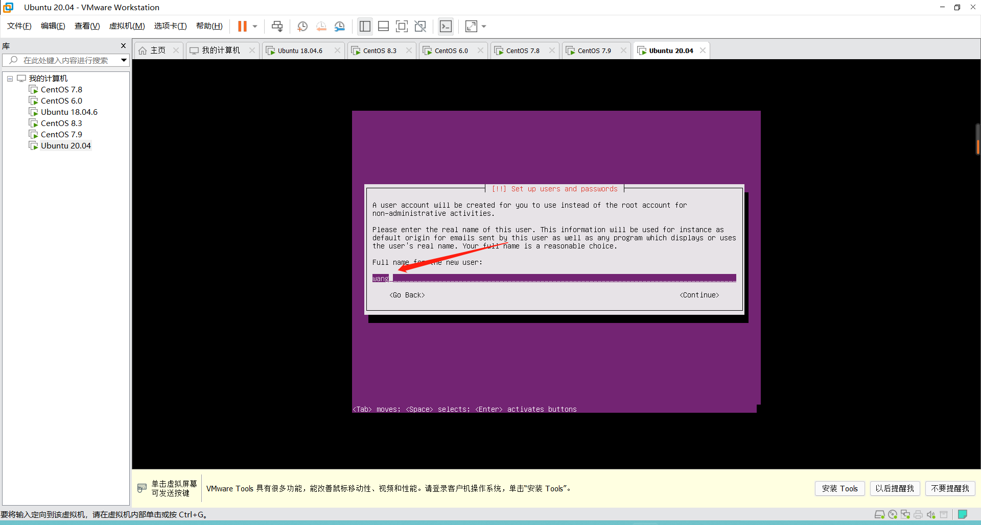
Task: Take a snapshot of this VM
Action: point(302,26)
